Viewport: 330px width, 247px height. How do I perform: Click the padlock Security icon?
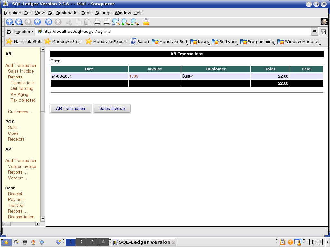pos(146,22)
